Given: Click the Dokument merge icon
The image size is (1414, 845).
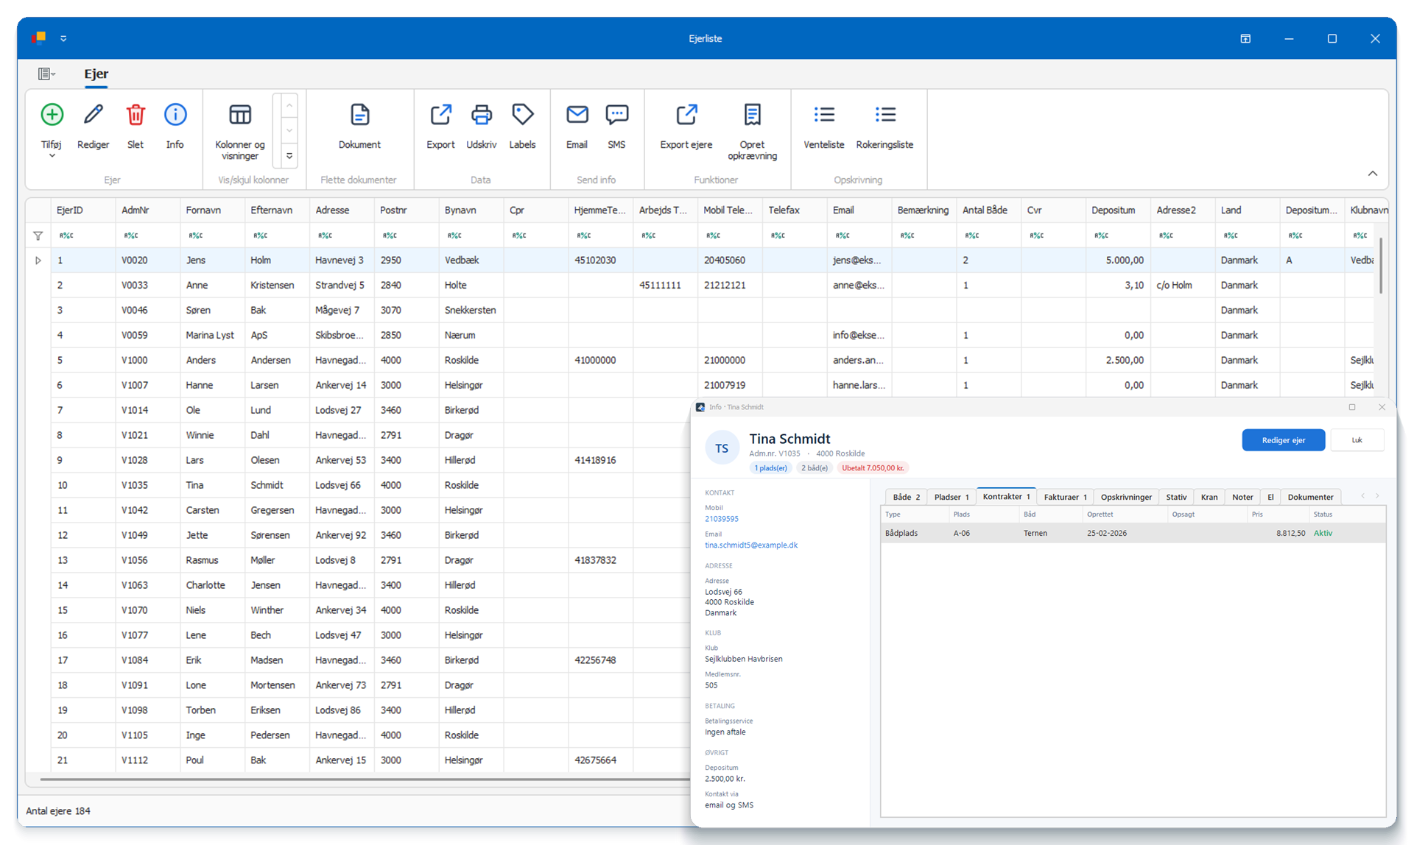Looking at the screenshot, I should pos(359,115).
